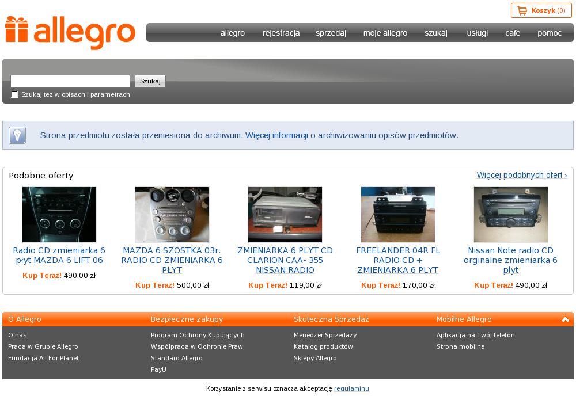This screenshot has width=576, height=400.
Task: Open the MAZDA 6 SZÓSTKA 03r. photo
Action: pos(172,215)
